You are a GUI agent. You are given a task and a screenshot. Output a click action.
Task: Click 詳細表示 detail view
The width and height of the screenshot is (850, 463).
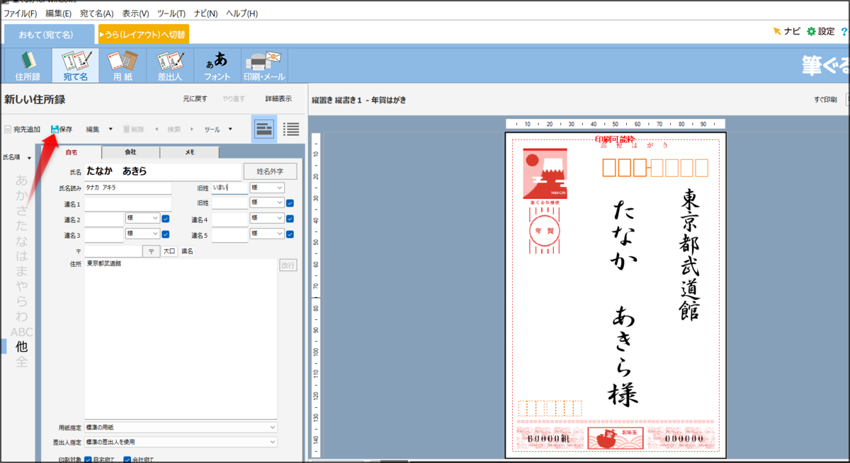click(x=278, y=99)
